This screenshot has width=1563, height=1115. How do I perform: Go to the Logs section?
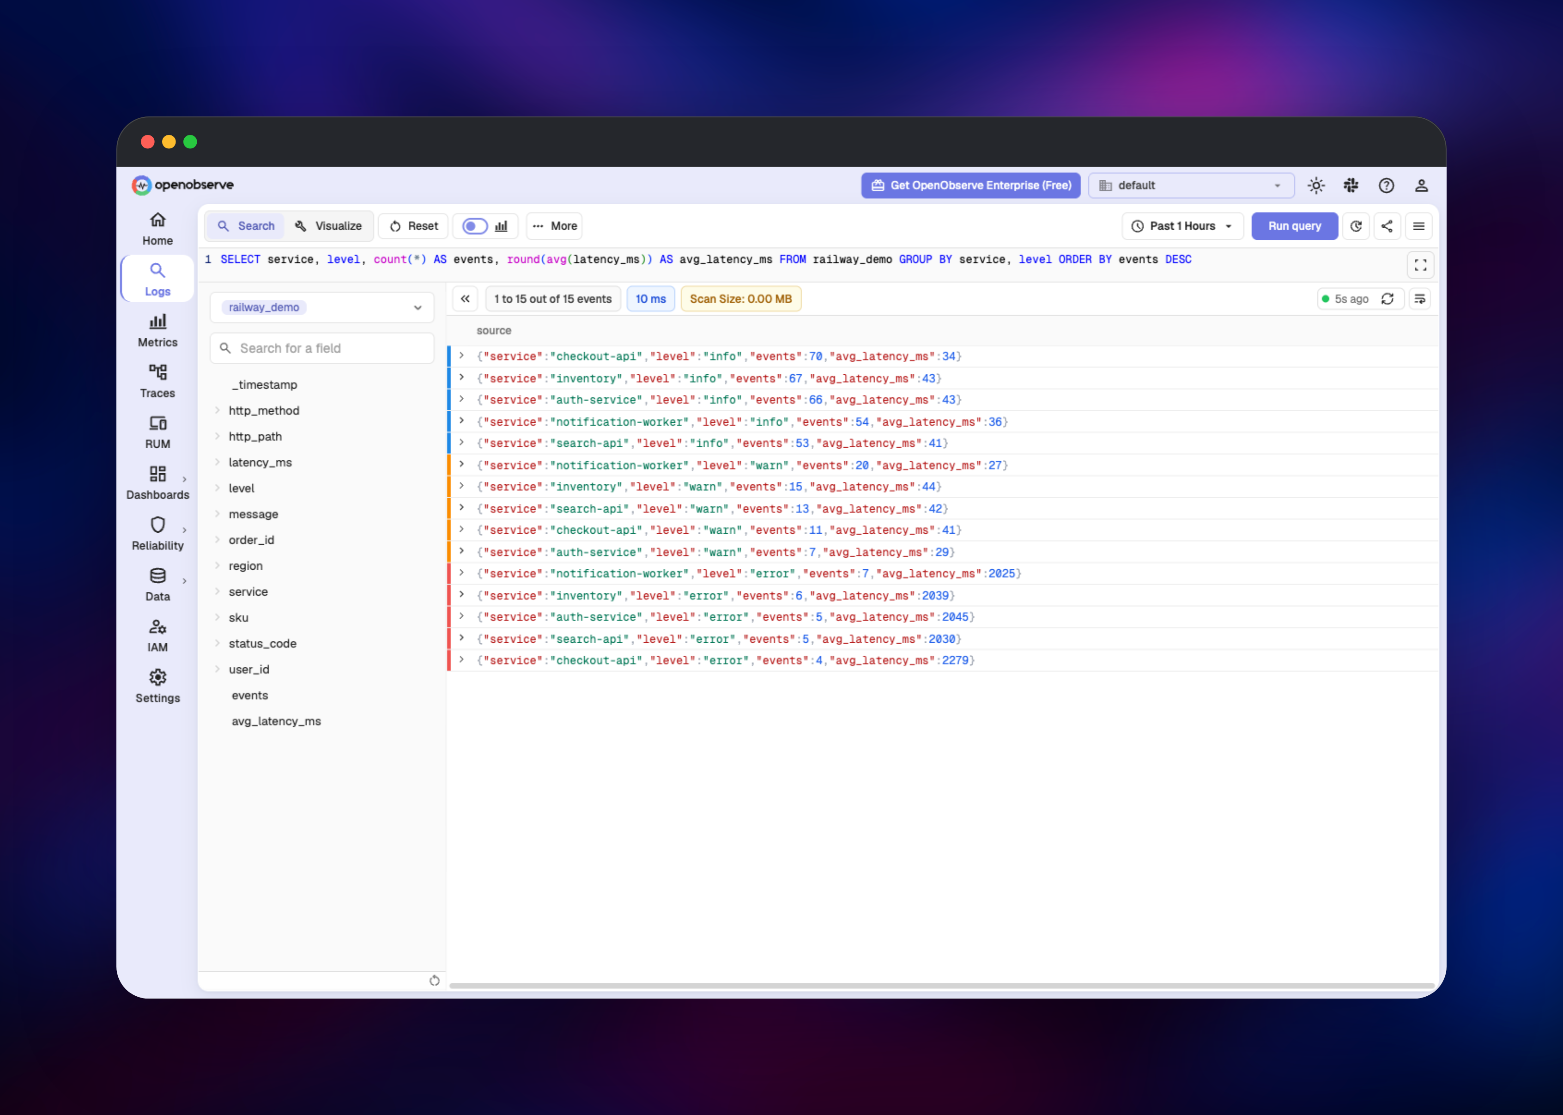coord(157,279)
